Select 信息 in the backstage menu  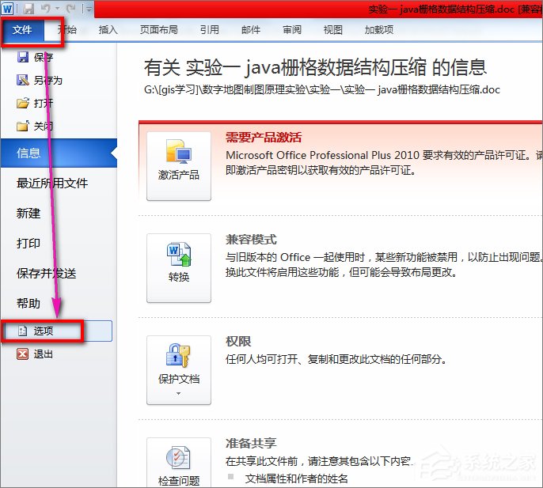pyautogui.click(x=59, y=153)
